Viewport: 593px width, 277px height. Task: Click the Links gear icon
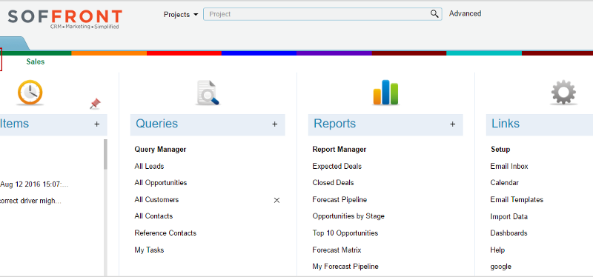563,92
